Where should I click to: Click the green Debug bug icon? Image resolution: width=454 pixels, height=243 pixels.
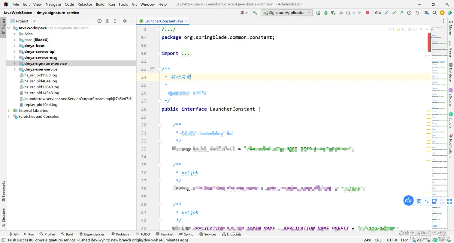(326, 13)
